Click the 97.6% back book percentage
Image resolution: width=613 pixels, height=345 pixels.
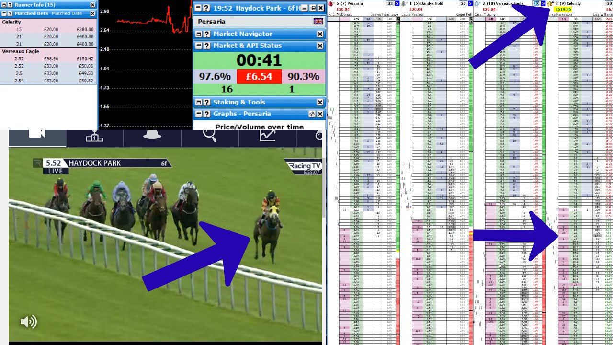point(215,77)
